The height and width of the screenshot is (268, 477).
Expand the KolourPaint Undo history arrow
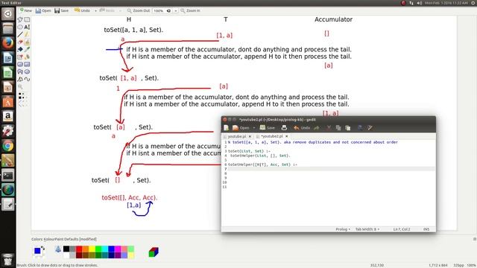pyautogui.click(x=95, y=10)
